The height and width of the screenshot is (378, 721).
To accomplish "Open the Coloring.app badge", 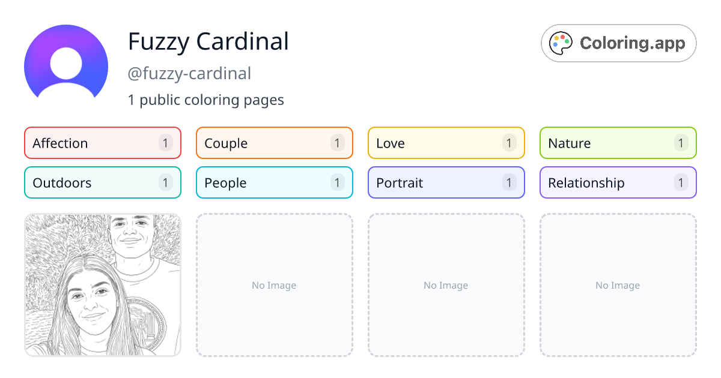I will pyautogui.click(x=618, y=43).
